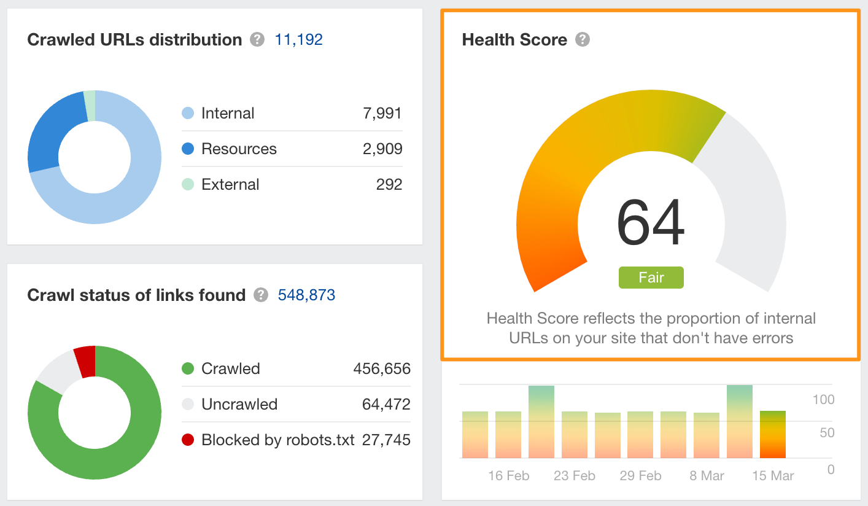Select the Blocked by robots.txt legend row
This screenshot has width=868, height=506.
pyautogui.click(x=296, y=440)
